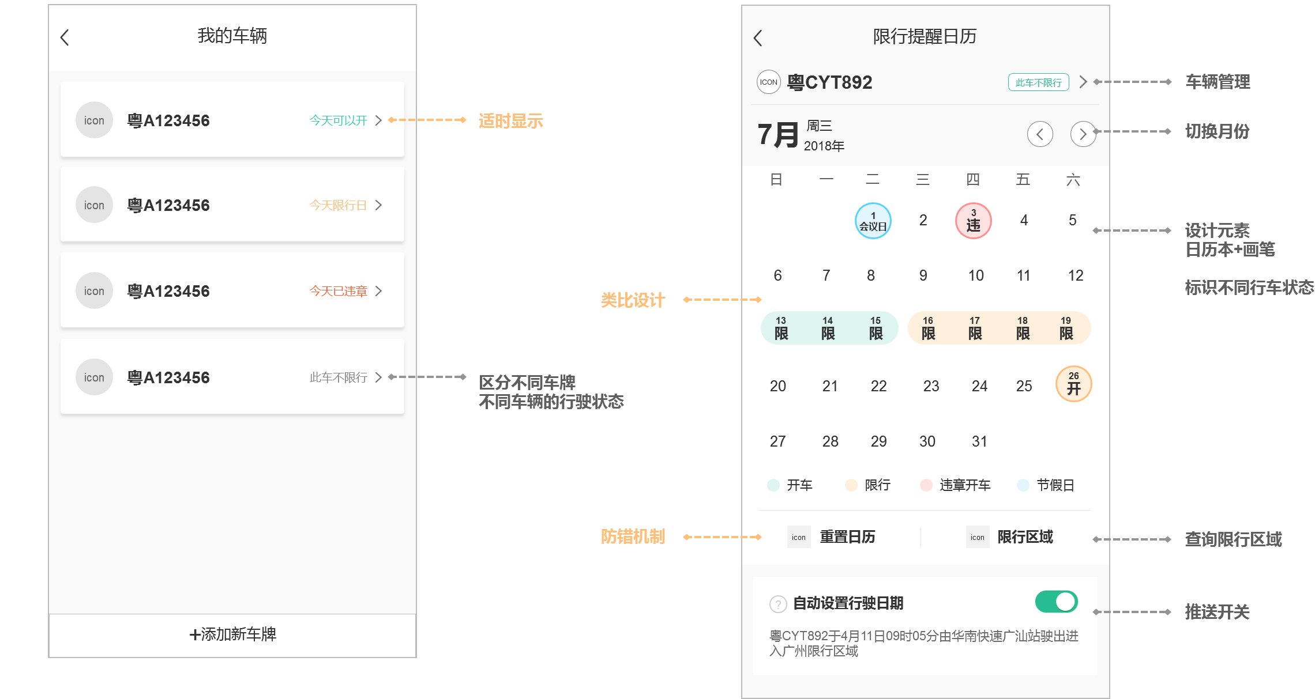Click the 此车不限行 green tag

(1038, 82)
